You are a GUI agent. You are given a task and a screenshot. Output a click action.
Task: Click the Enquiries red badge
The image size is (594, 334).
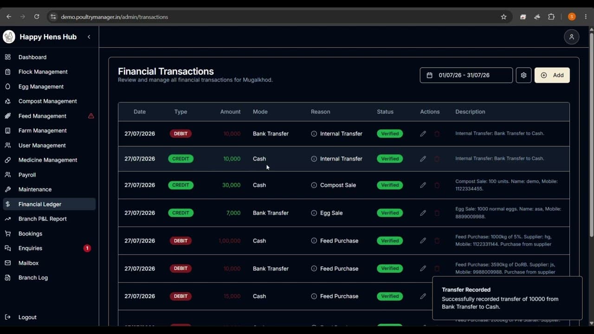coord(87,248)
